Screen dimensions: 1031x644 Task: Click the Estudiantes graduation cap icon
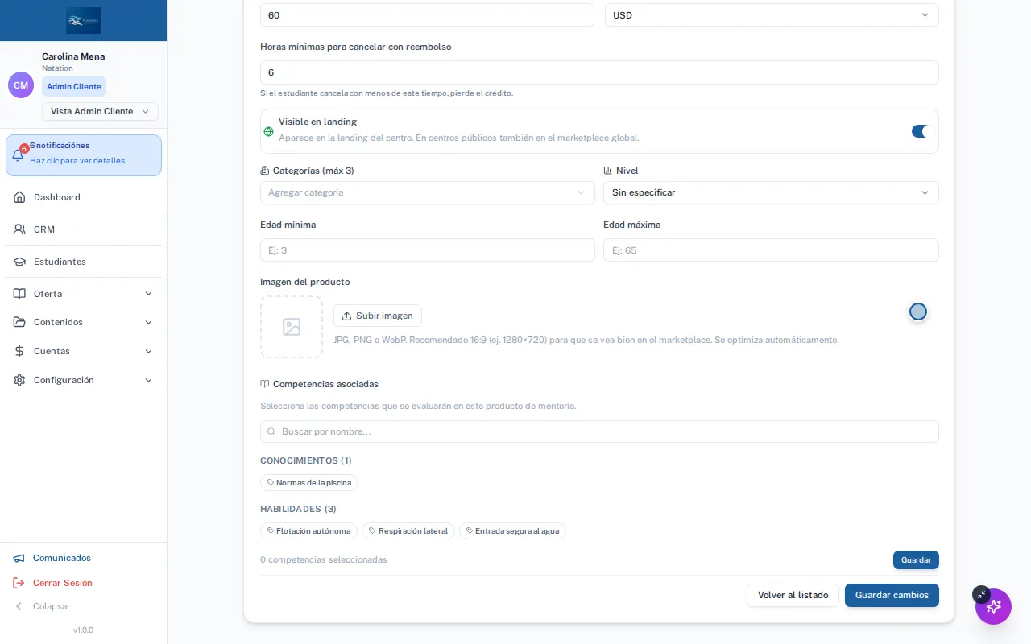(19, 262)
